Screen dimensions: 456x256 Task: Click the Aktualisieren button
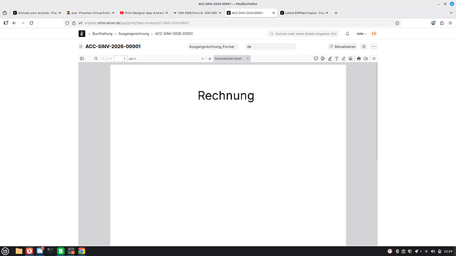(342, 46)
